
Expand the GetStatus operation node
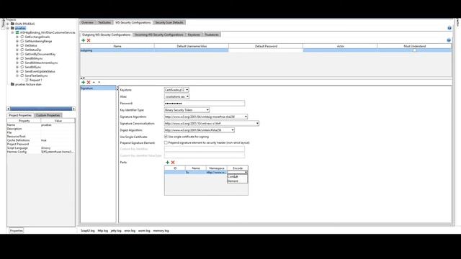point(17,45)
